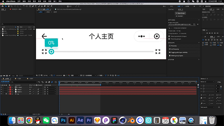
Task: Toggle lock on layer 4 bg
Action: 6,94
